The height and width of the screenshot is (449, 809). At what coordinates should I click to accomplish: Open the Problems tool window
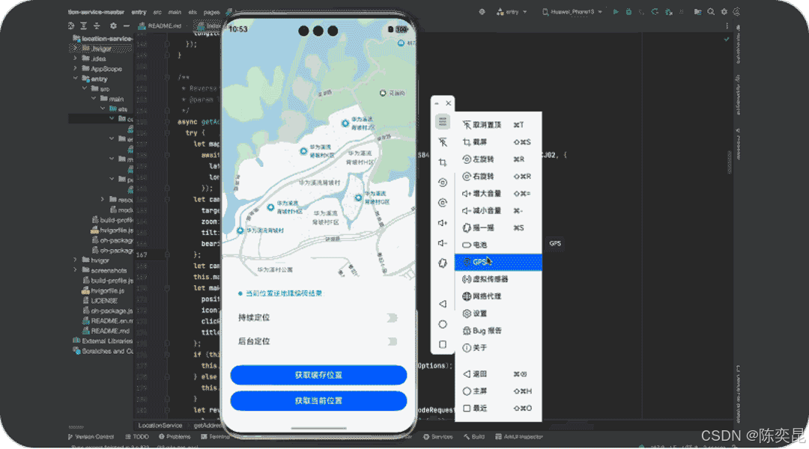click(x=175, y=436)
